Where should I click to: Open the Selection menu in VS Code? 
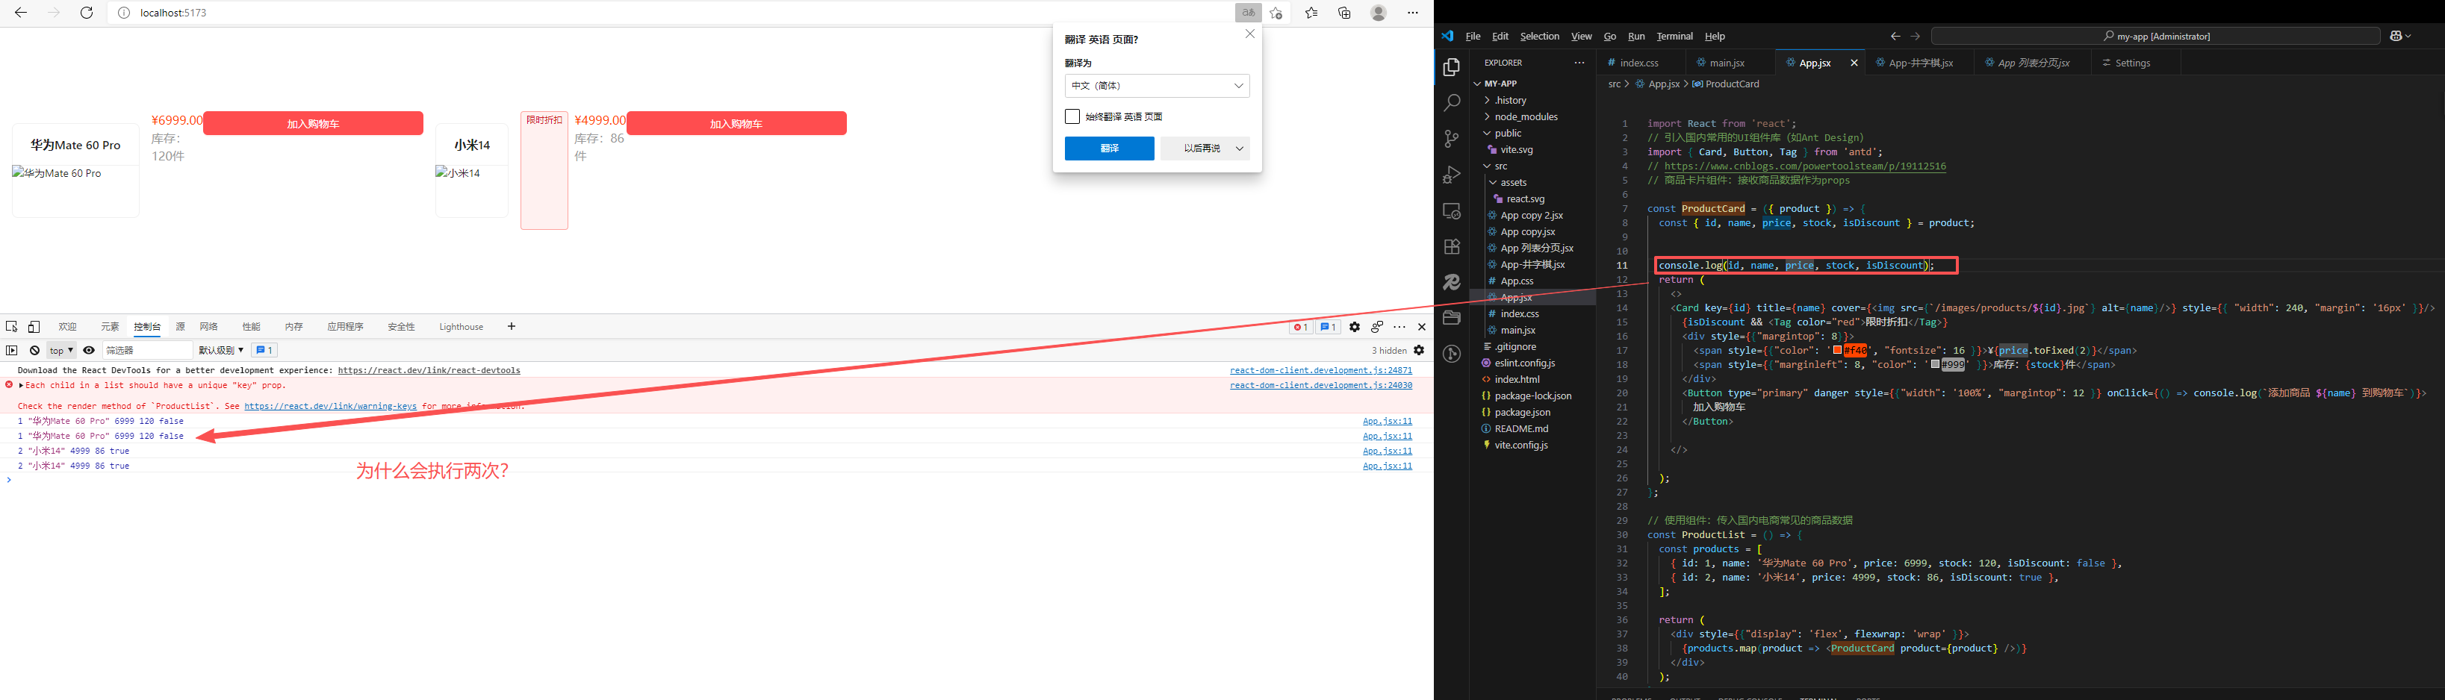[x=1540, y=36]
